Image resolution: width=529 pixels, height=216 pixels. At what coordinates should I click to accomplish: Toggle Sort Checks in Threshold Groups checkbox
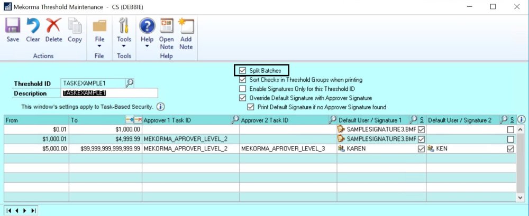pyautogui.click(x=242, y=80)
